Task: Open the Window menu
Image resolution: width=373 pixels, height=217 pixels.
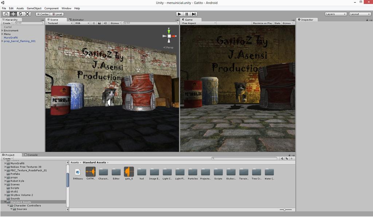Action: point(66,8)
